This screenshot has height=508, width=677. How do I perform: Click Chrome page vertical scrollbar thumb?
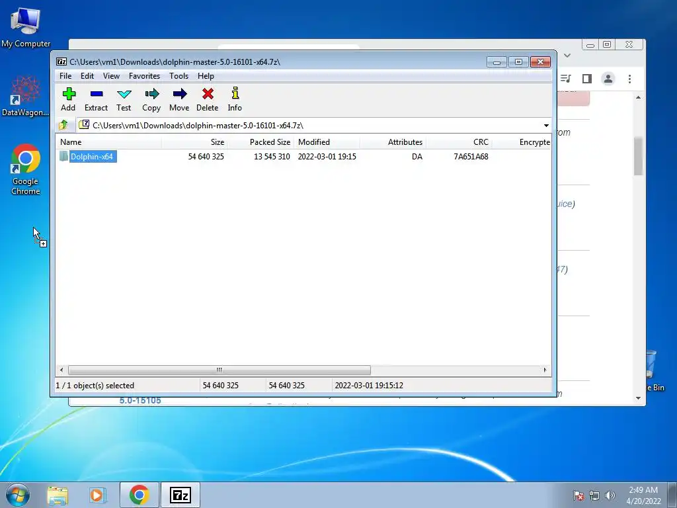638,156
